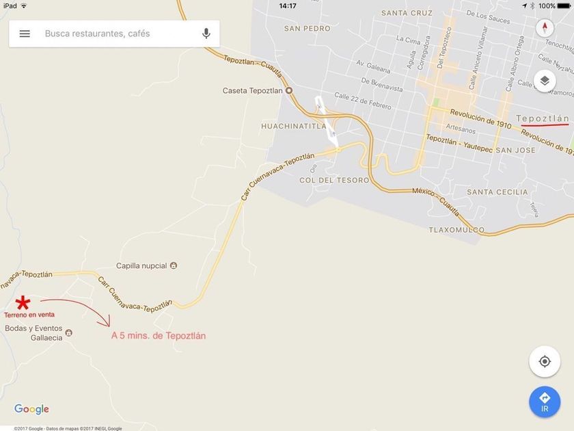Viewport: 574px width, 431px height.
Task: Open Bodas y Eventos Gallaecia marker
Action: pyautogui.click(x=68, y=332)
